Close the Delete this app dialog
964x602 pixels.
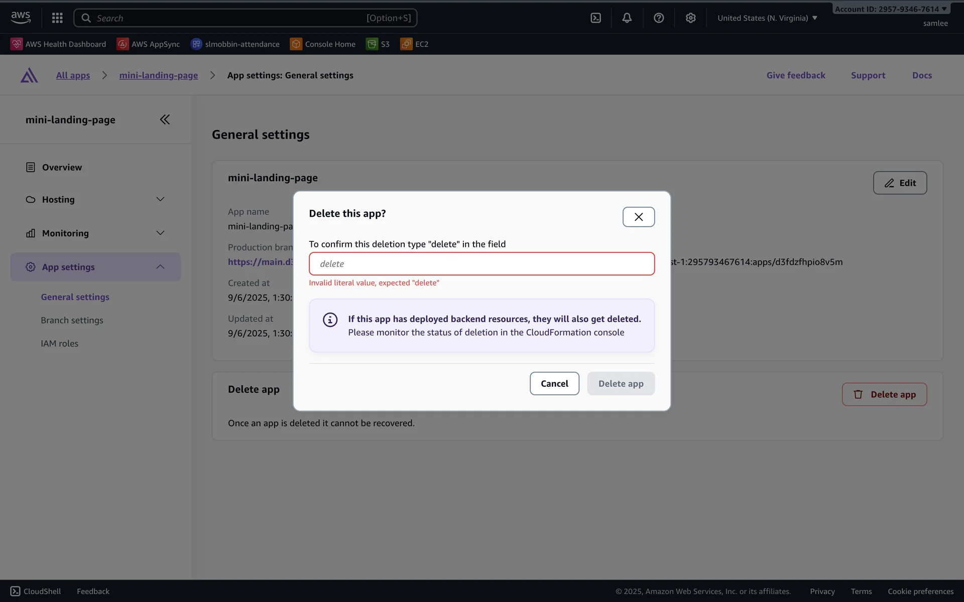click(638, 217)
